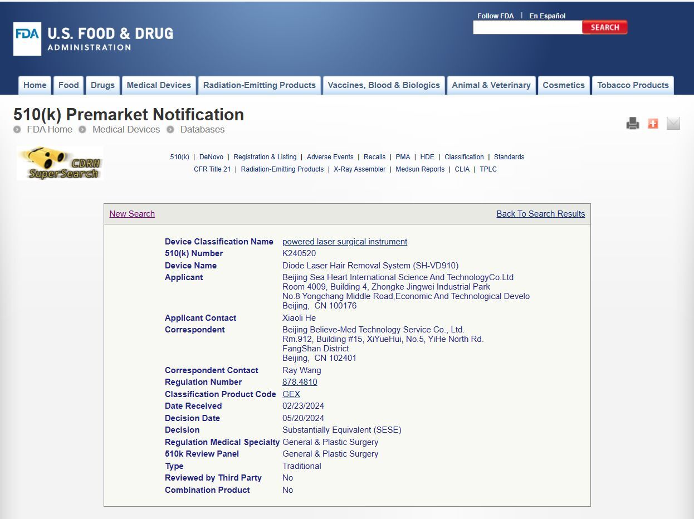This screenshot has width=694, height=519.
Task: Click the print page icon
Action: (x=633, y=124)
